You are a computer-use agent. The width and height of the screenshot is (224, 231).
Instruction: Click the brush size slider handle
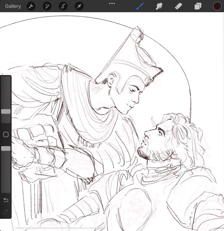[x=6, y=111]
